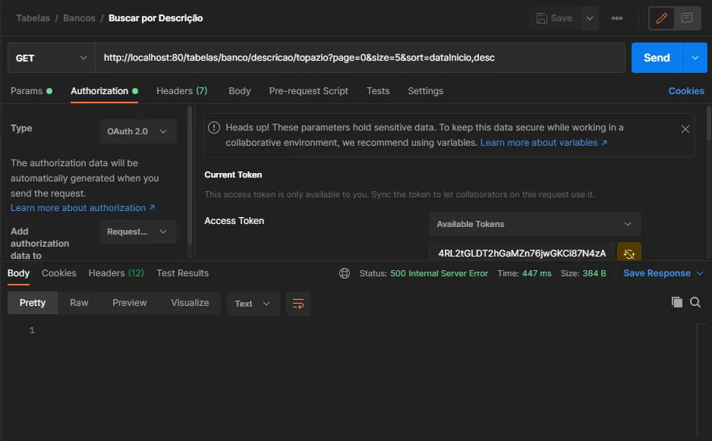The image size is (712, 441).
Task: Click the network globe icon
Action: [345, 273]
